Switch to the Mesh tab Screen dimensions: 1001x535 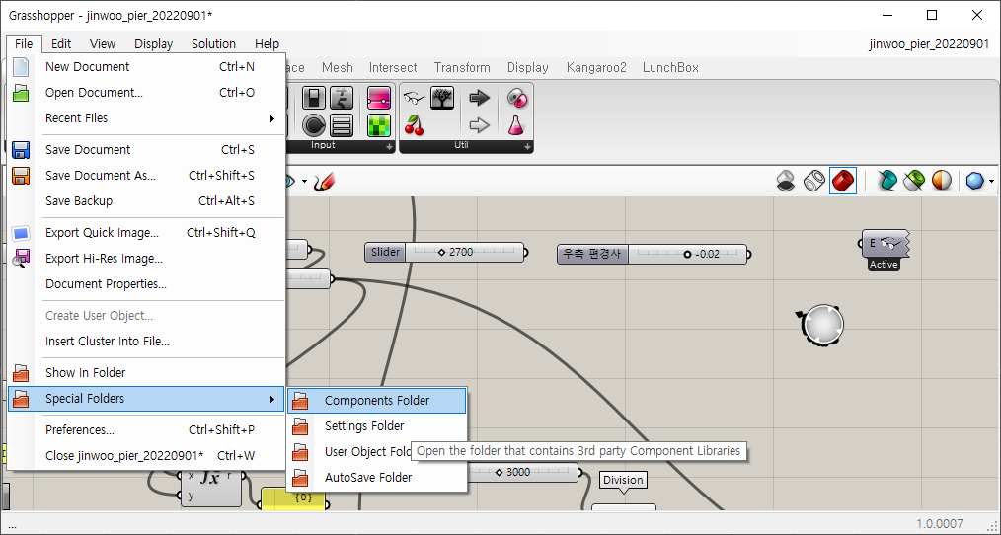click(337, 68)
